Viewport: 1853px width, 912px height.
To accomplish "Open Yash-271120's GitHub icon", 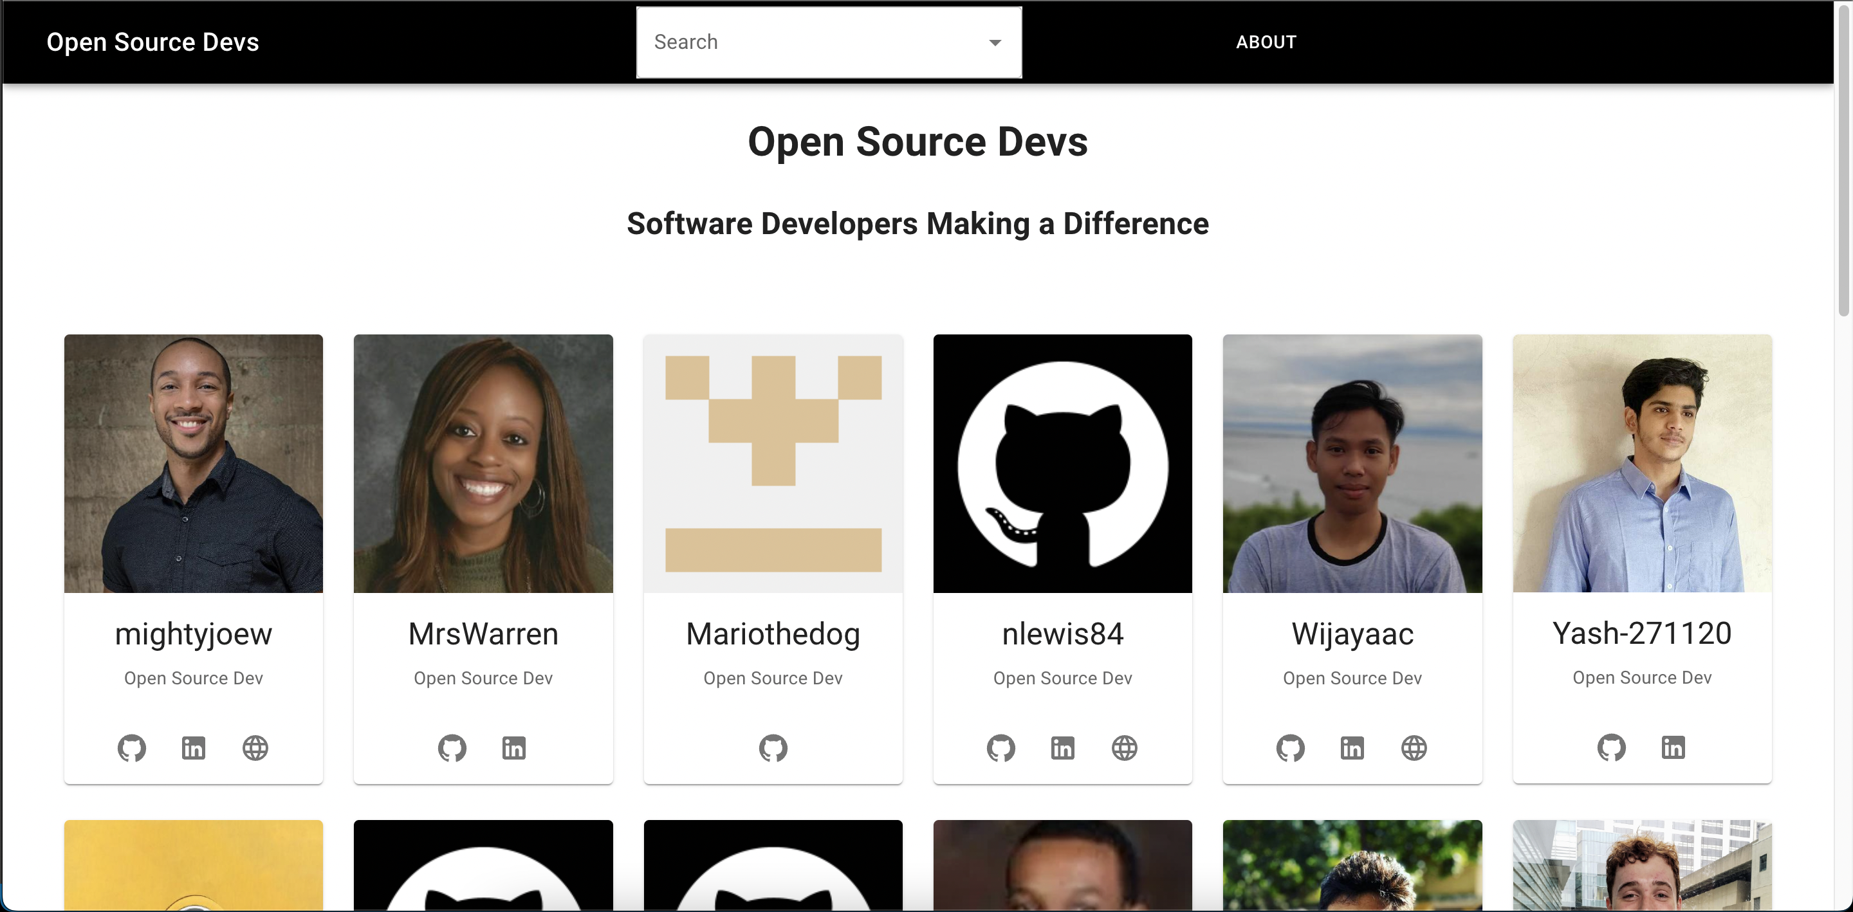I will [x=1611, y=747].
